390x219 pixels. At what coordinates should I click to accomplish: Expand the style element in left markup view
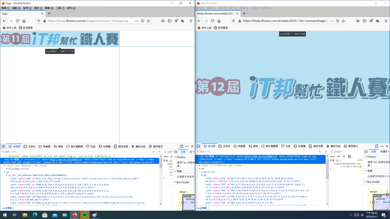(5, 165)
